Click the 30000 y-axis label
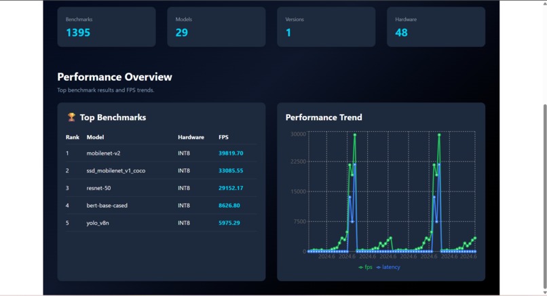Viewport: 547px width, 296px height. [298, 134]
